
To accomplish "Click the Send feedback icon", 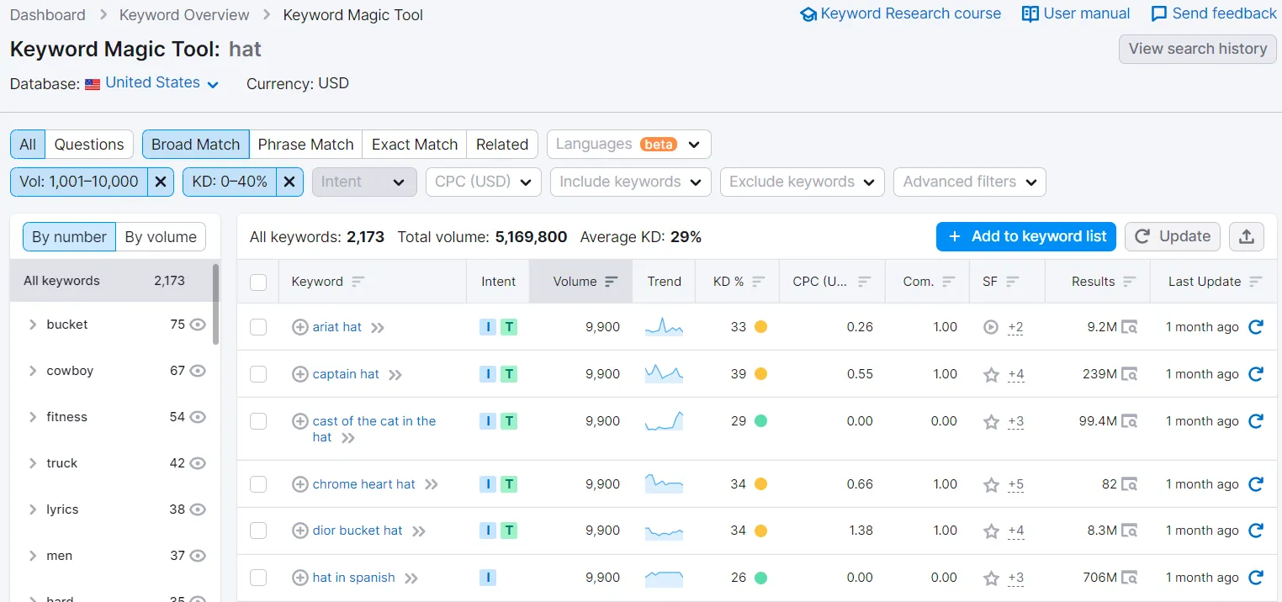I will pos(1160,13).
